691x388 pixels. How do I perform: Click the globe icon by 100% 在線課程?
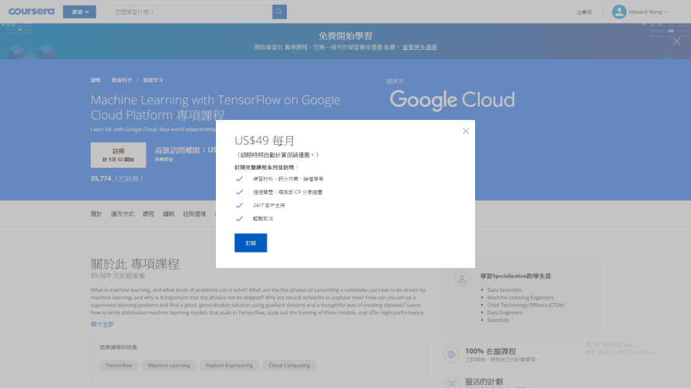(451, 354)
